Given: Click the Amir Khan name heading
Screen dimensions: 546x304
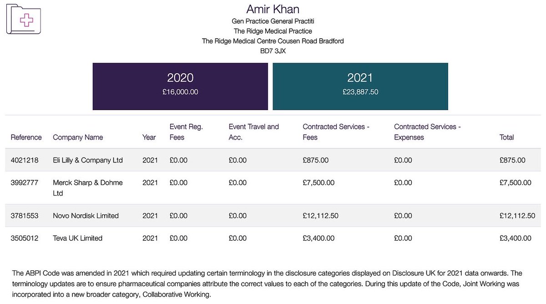Looking at the screenshot, I should pos(273,9).
